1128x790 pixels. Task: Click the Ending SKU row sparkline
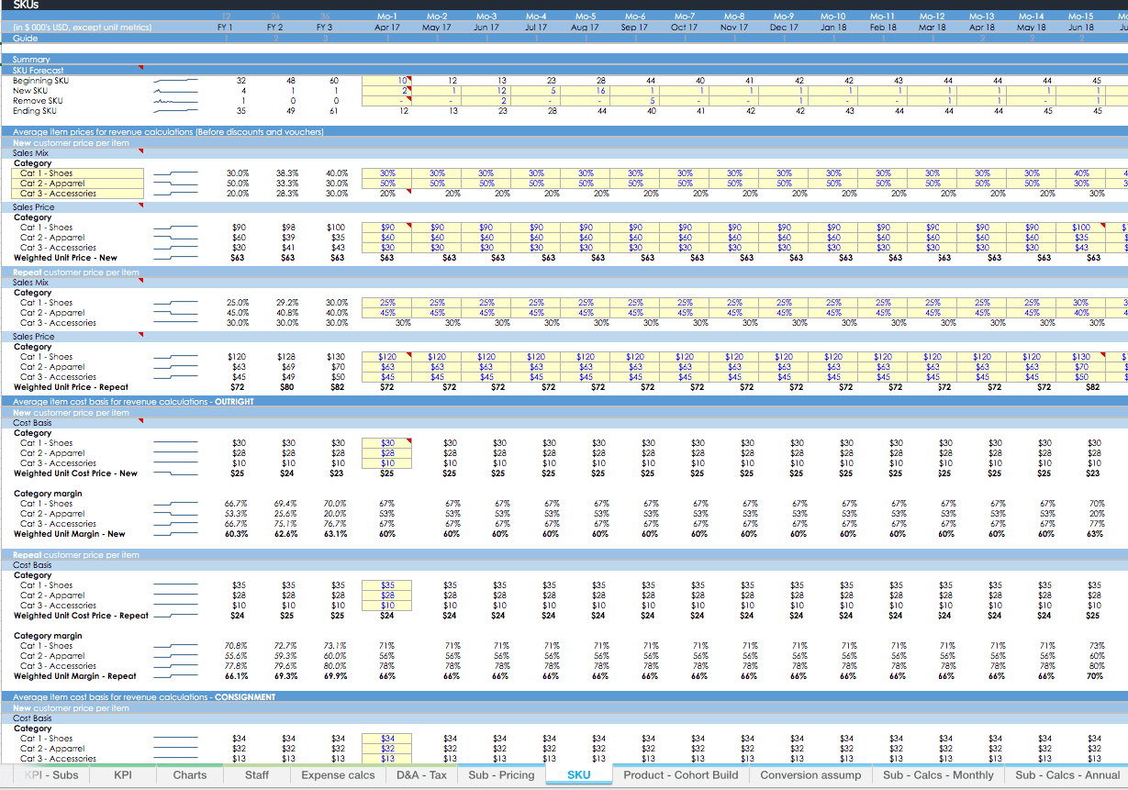(x=175, y=111)
